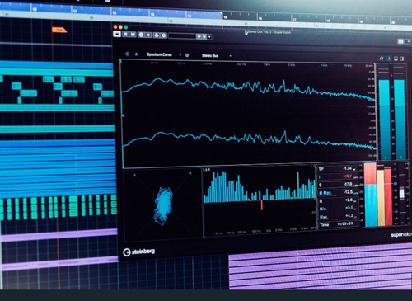Toggle the SuperVision module pause button
412x301 pixels.
click(x=127, y=54)
